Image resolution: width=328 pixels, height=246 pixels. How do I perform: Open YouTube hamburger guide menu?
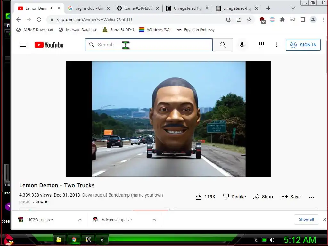23,45
